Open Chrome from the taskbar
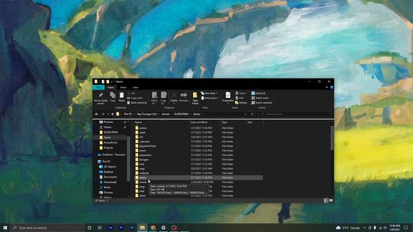Image resolution: width=413 pixels, height=232 pixels. point(153,227)
